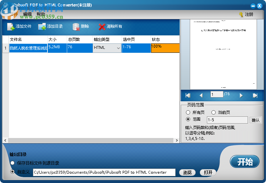Click the 确认 button
Screen dimensions: 266x183
click(x=255, y=120)
